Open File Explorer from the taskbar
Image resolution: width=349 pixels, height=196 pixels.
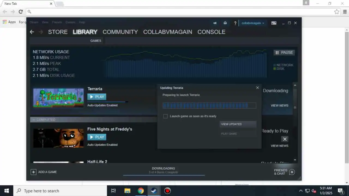click(127, 191)
